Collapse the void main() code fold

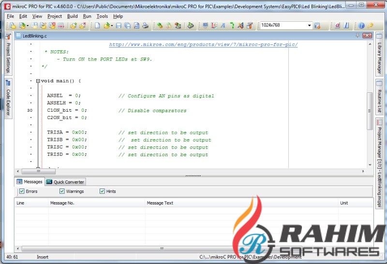coord(38,81)
